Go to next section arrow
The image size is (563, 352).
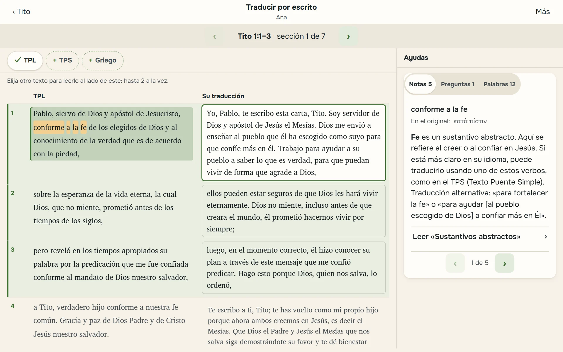click(348, 36)
